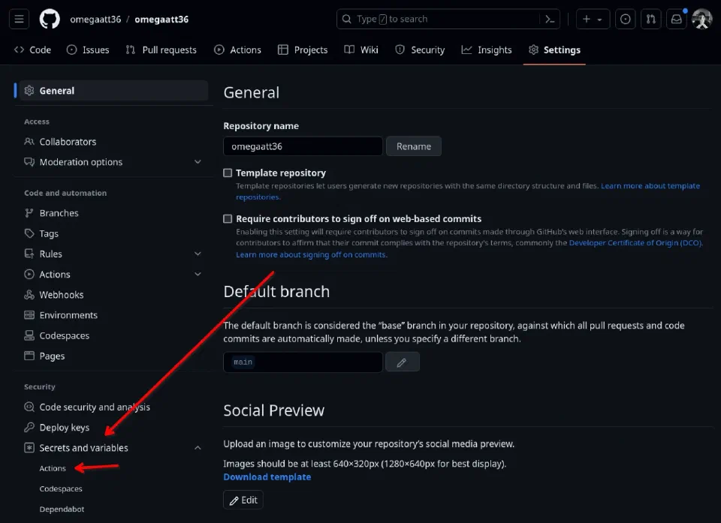
Task: Click the Codespaces icon under Code and automation
Action: (x=29, y=335)
